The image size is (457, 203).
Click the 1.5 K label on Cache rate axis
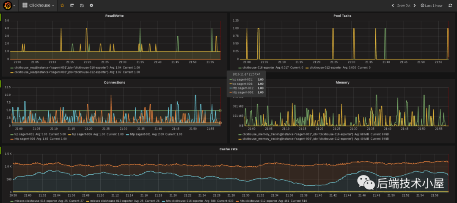tap(8, 154)
